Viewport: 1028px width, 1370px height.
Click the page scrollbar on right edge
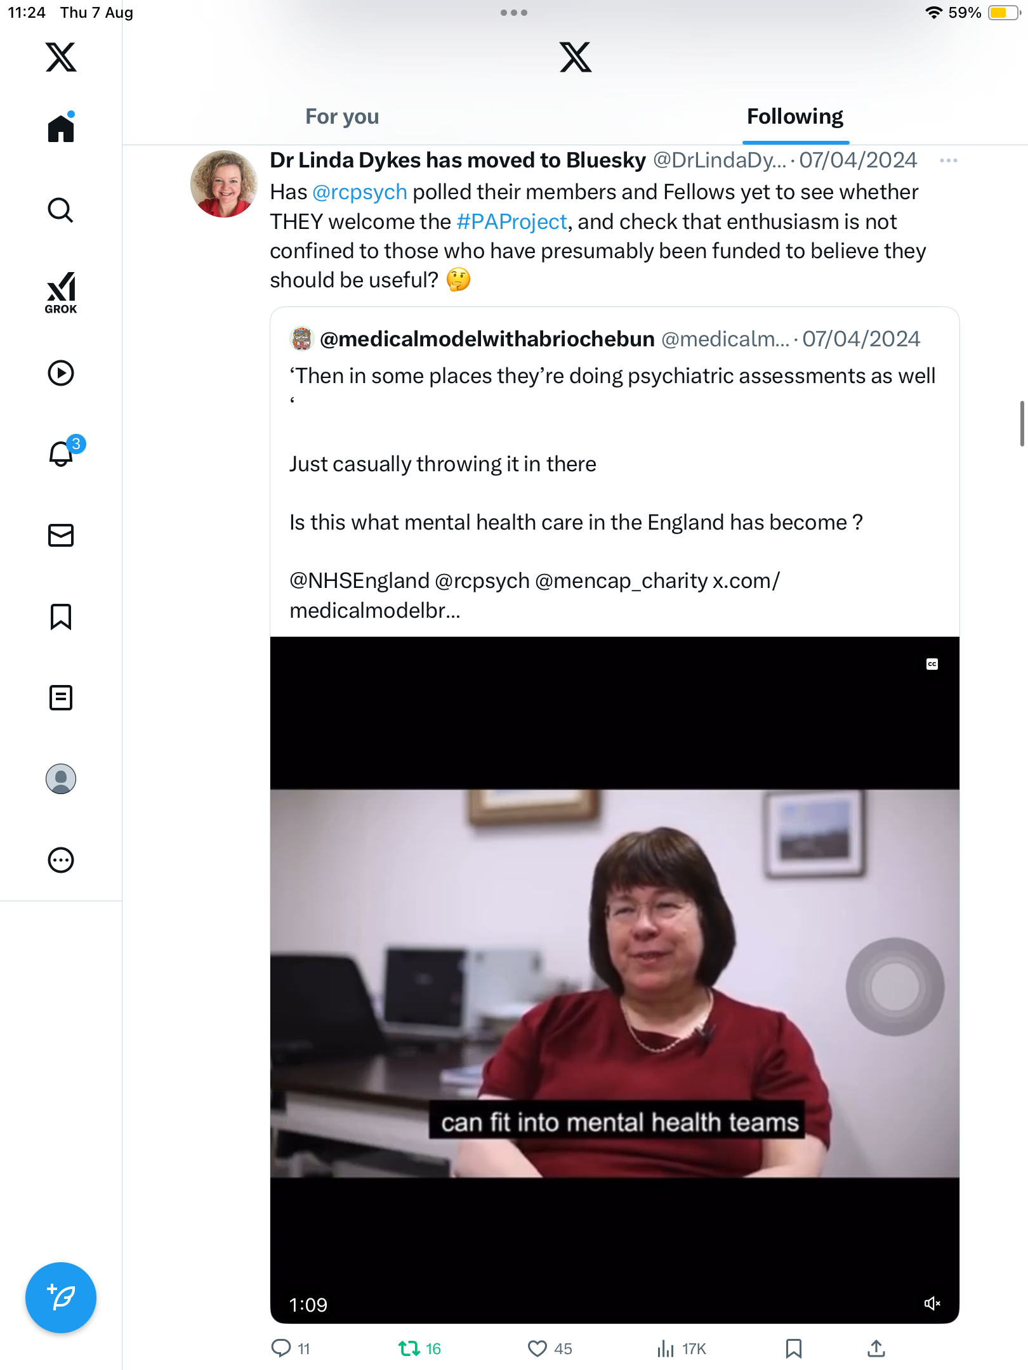[1022, 424]
